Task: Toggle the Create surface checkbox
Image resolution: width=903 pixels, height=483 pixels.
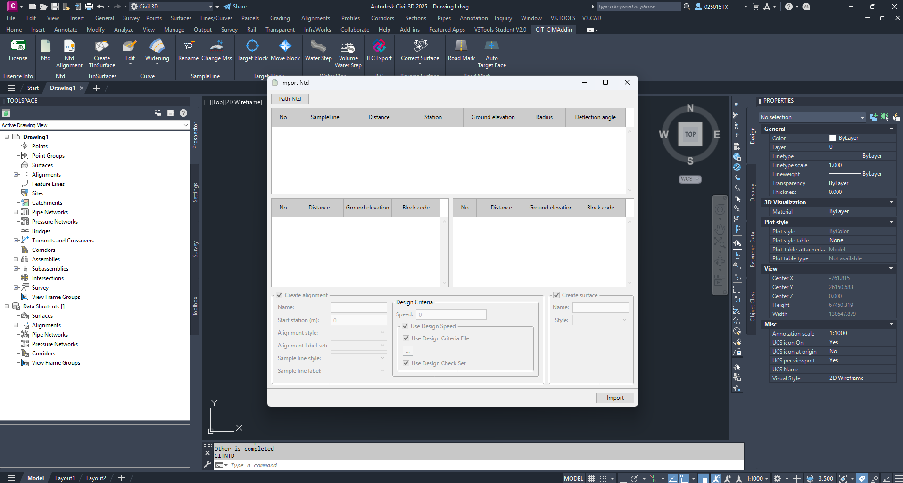Action: [x=556, y=295]
